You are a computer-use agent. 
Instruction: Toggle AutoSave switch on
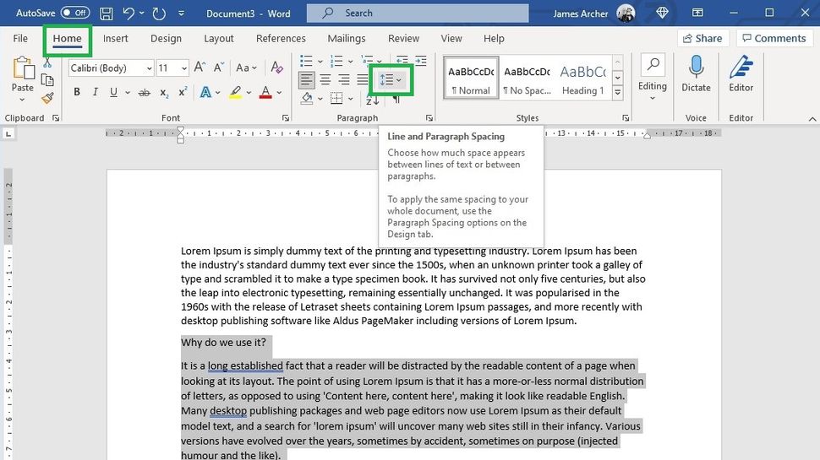click(74, 13)
